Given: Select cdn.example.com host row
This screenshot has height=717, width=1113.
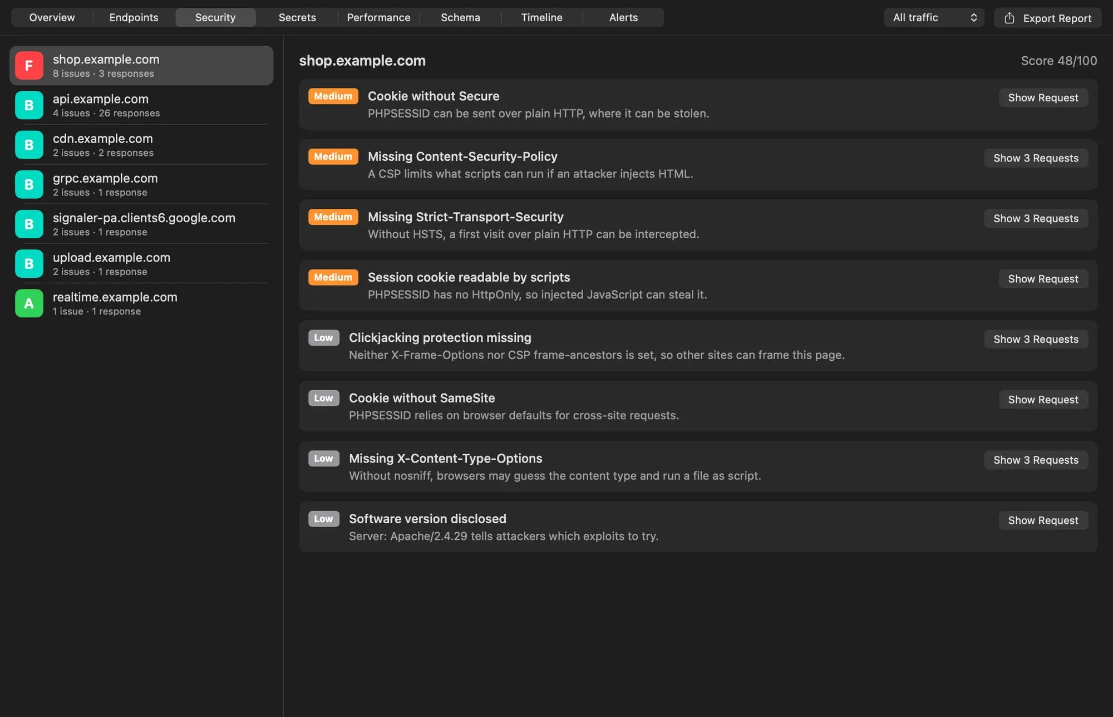Looking at the screenshot, I should click(x=141, y=145).
